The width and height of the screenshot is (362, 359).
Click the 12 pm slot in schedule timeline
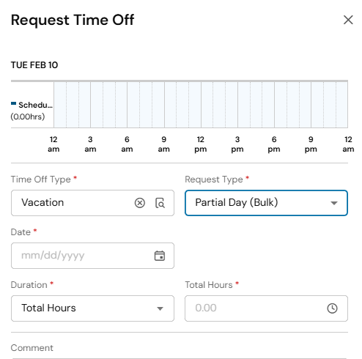(x=207, y=105)
